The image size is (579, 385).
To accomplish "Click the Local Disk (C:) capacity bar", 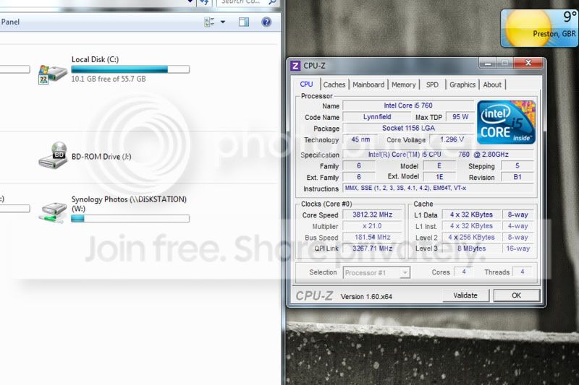I will coord(130,69).
